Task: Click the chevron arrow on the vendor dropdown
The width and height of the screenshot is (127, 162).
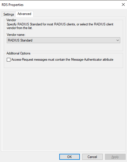Action: (x=117, y=40)
